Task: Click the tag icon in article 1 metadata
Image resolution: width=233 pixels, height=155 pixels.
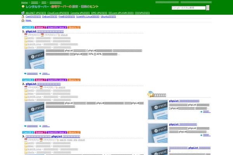Action: tap(59, 35)
